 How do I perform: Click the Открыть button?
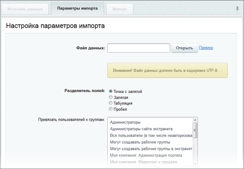click(x=184, y=48)
